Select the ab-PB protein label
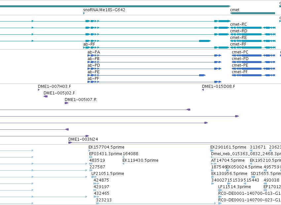The image size is (281, 205). 93,59
